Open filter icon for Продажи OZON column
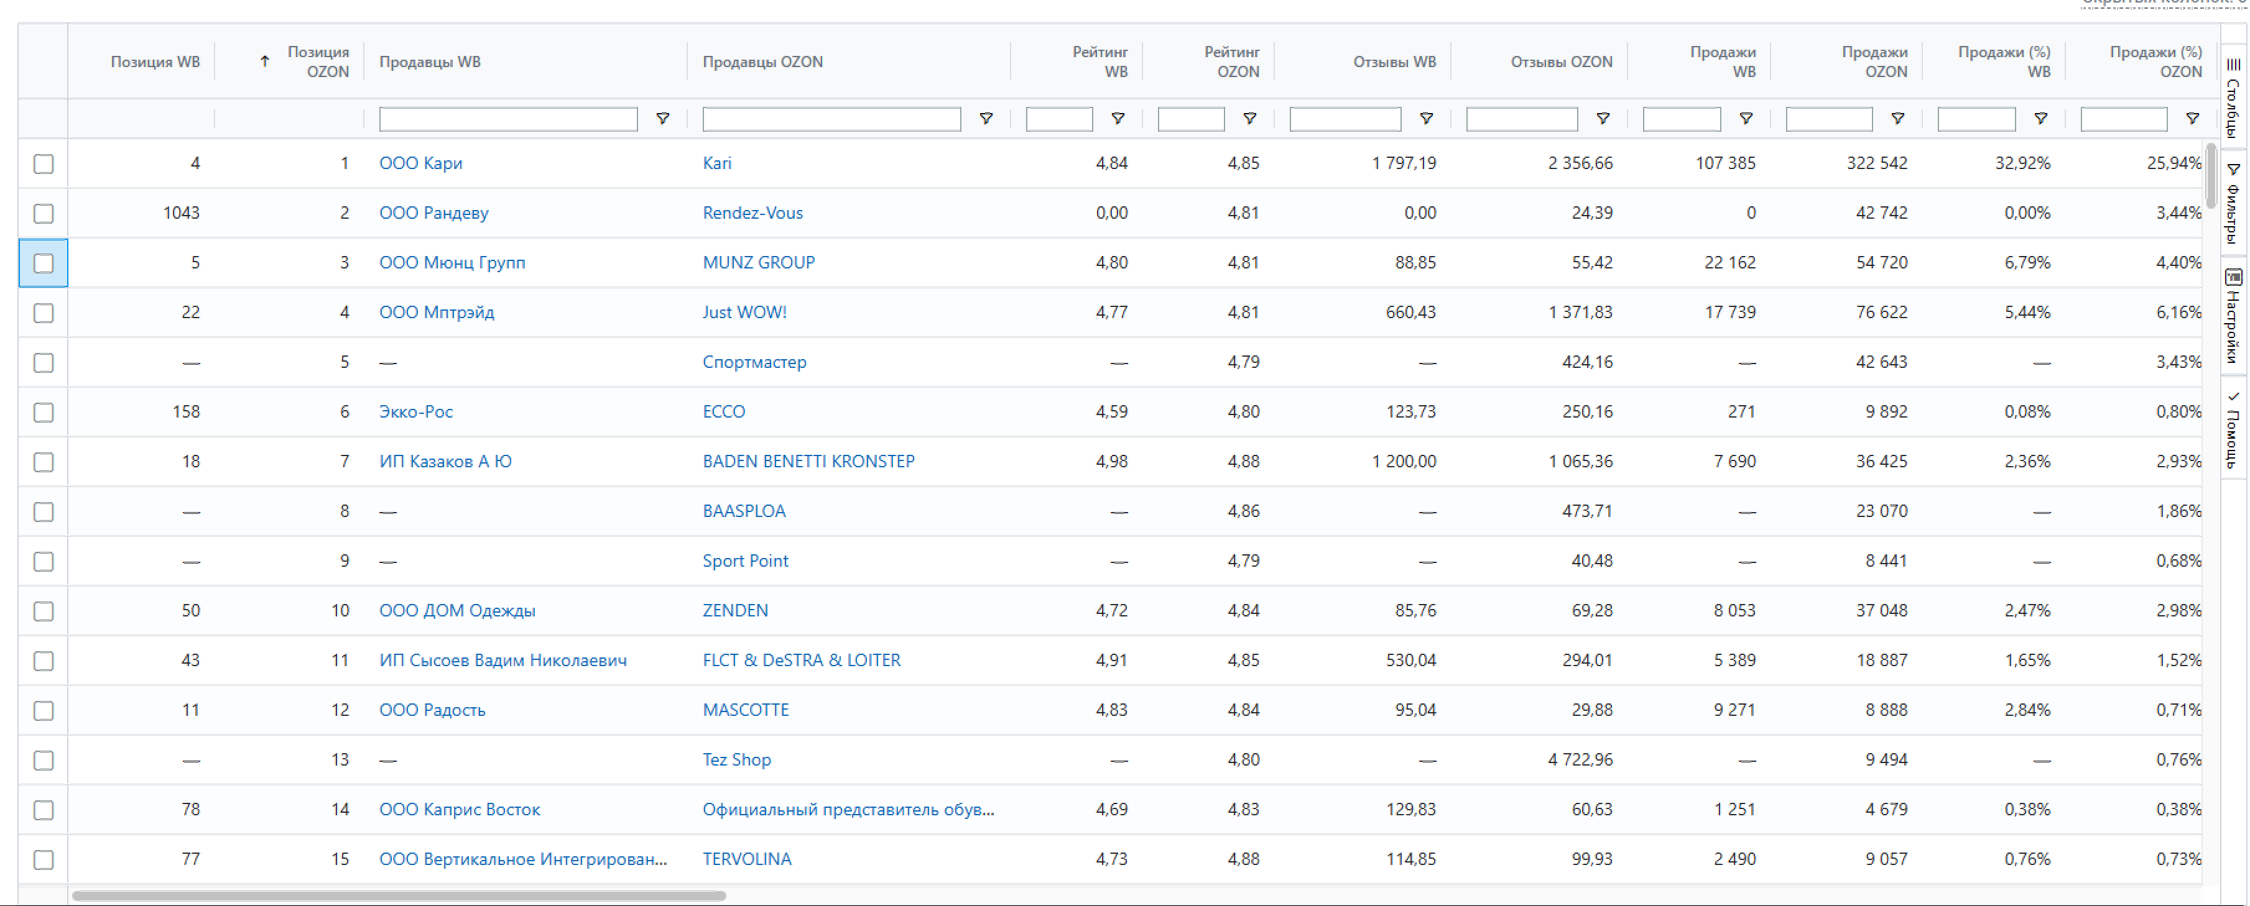This screenshot has height=906, width=2250. 1898,119
